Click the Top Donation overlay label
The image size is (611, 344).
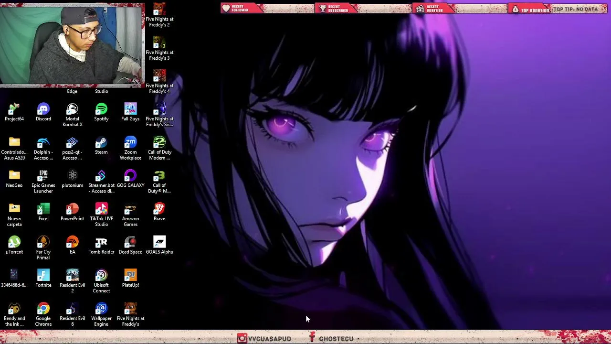pyautogui.click(x=535, y=10)
